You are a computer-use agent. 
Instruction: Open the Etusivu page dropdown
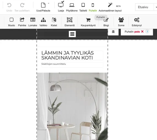pos(146,7)
